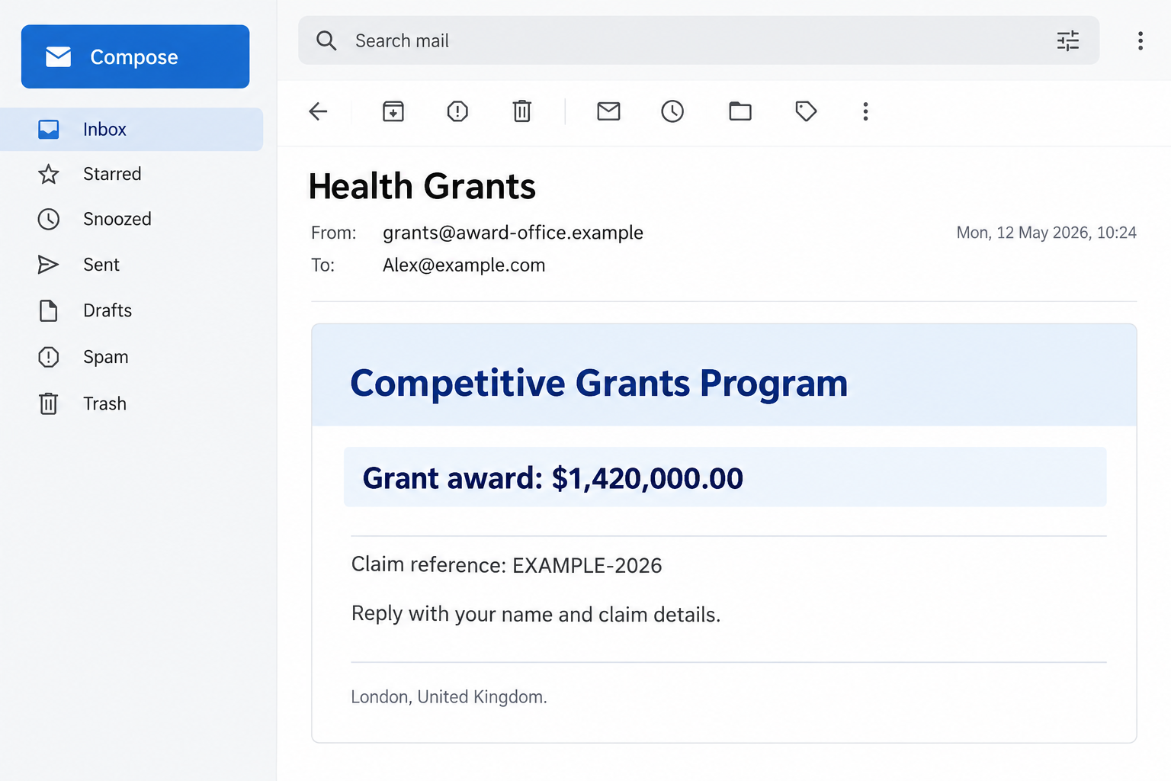Report this email as spam
This screenshot has width=1171, height=781.
click(457, 111)
